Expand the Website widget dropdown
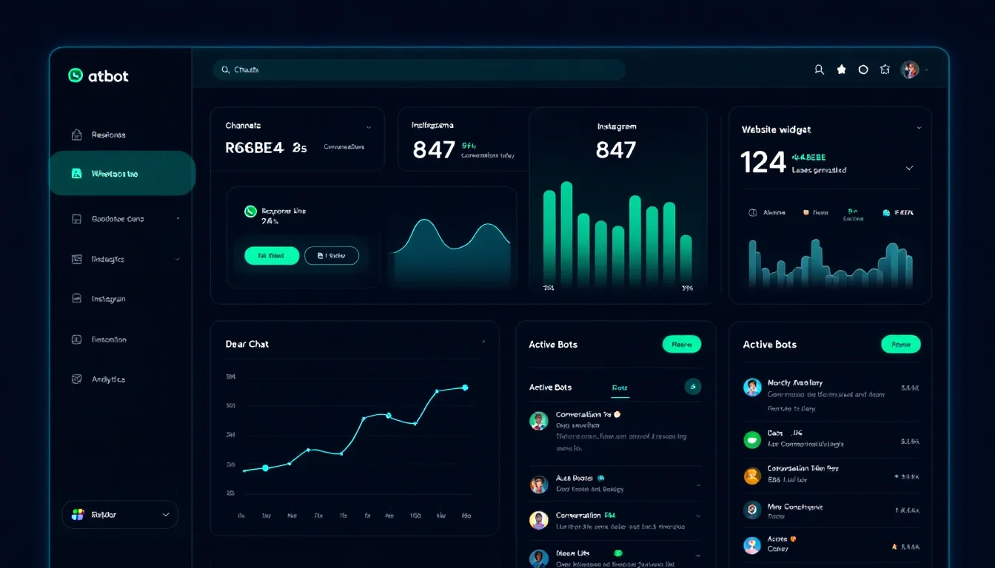 click(920, 128)
